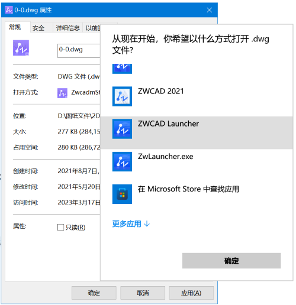Choose the ZWCAD Launcher icon
This screenshot has height=305, width=296.
point(122,129)
